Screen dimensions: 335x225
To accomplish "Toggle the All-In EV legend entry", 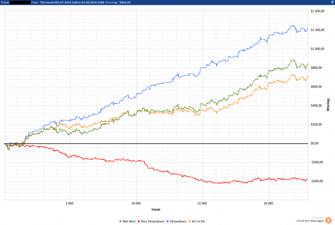I will pyautogui.click(x=197, y=221).
